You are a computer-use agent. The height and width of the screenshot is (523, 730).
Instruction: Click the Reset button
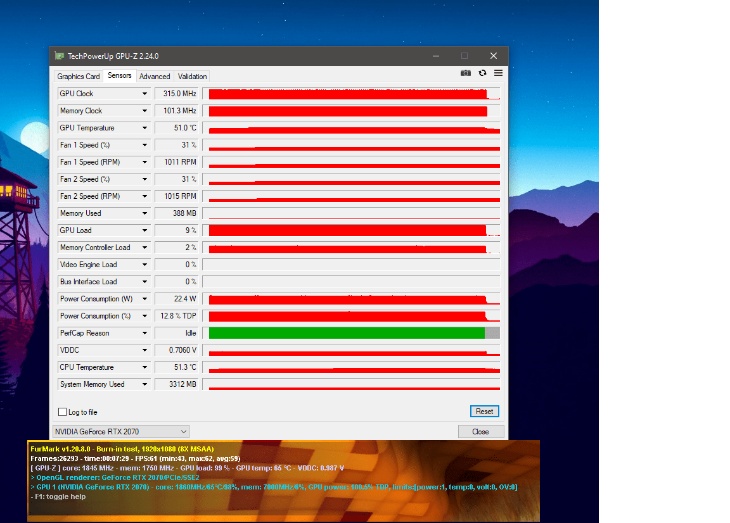coord(484,412)
